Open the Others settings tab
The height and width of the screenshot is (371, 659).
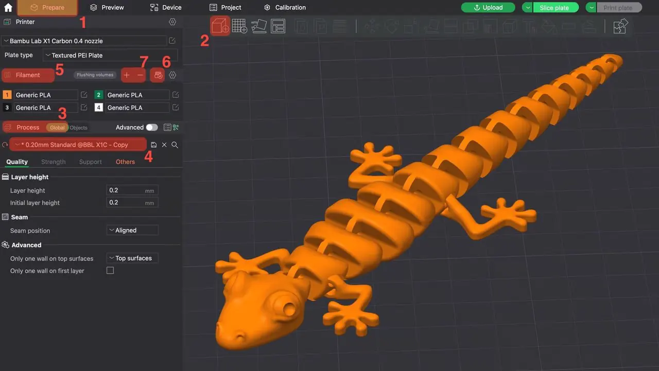[125, 162]
